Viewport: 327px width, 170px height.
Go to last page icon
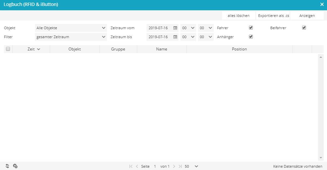(180, 166)
